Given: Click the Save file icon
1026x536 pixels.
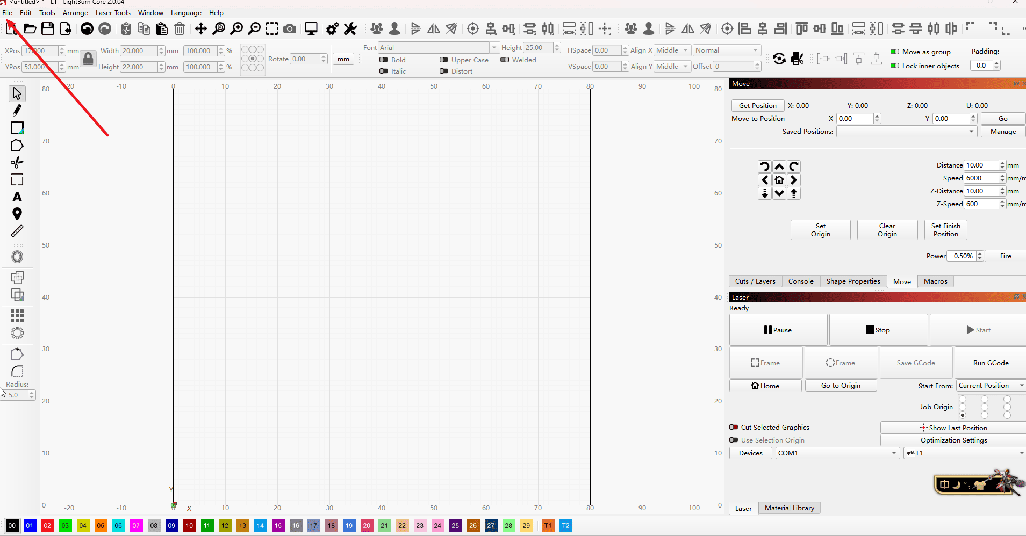Looking at the screenshot, I should [48, 28].
